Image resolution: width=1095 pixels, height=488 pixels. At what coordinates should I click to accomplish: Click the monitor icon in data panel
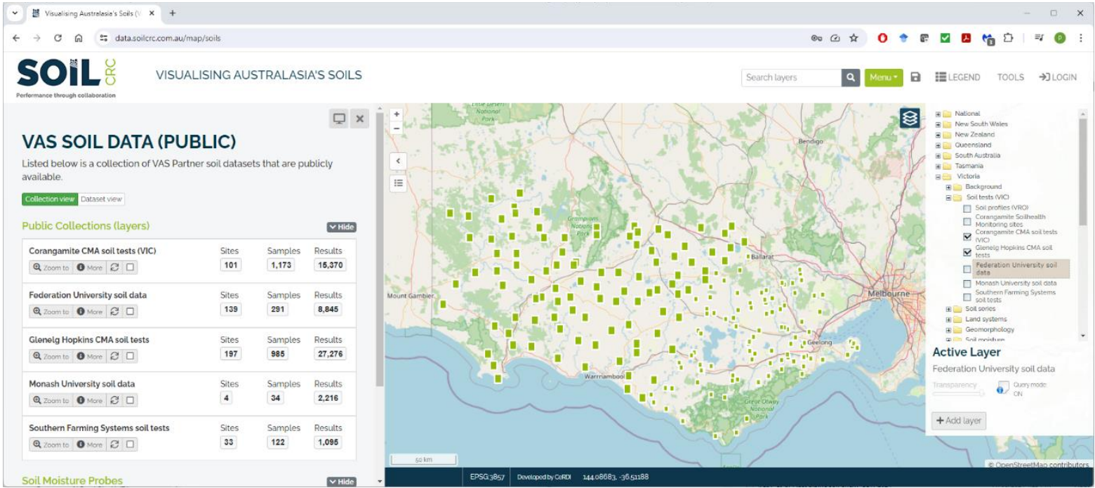[339, 119]
